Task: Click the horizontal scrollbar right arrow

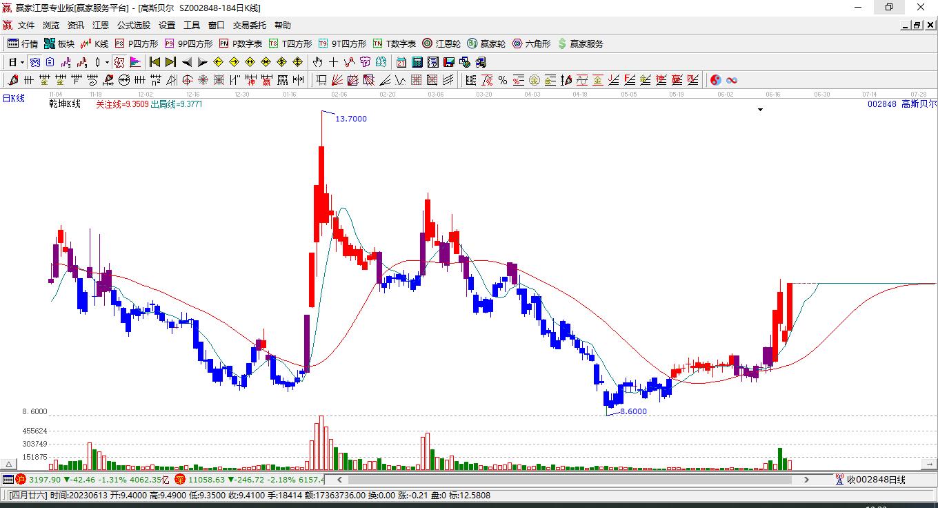Action: coord(807,480)
